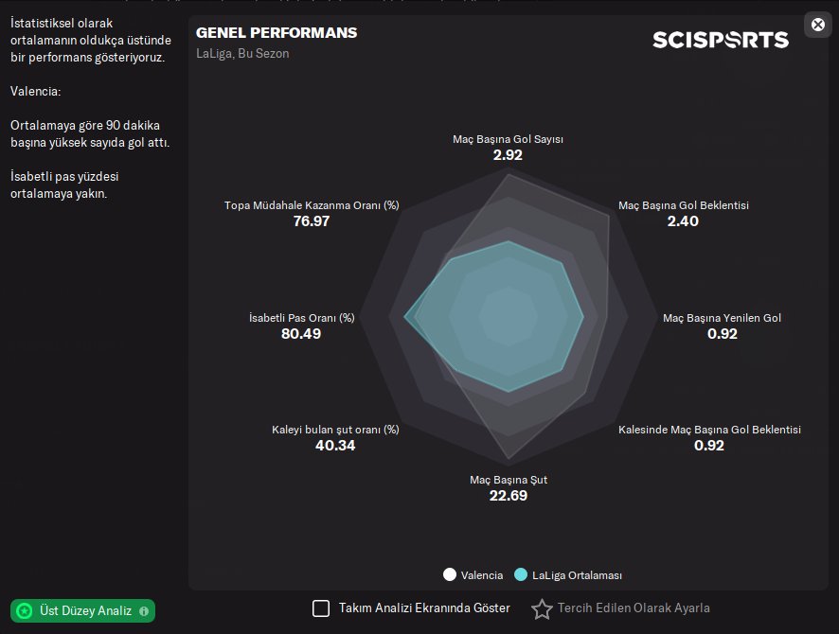Click Kalesinde Maç Başına Gol Beklentisi label
Image resolution: width=839 pixels, height=634 pixels.
[x=709, y=430]
